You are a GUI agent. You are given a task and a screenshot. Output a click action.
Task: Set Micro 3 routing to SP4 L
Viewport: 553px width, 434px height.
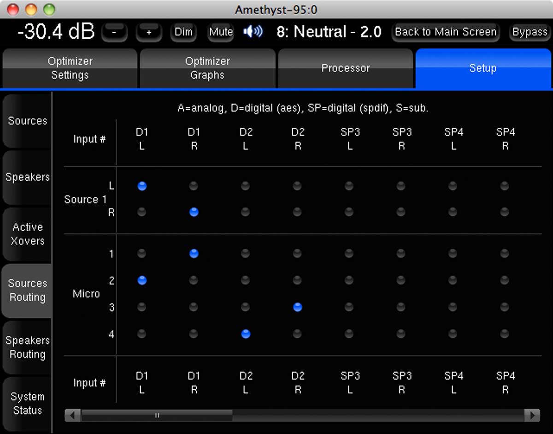pos(453,307)
